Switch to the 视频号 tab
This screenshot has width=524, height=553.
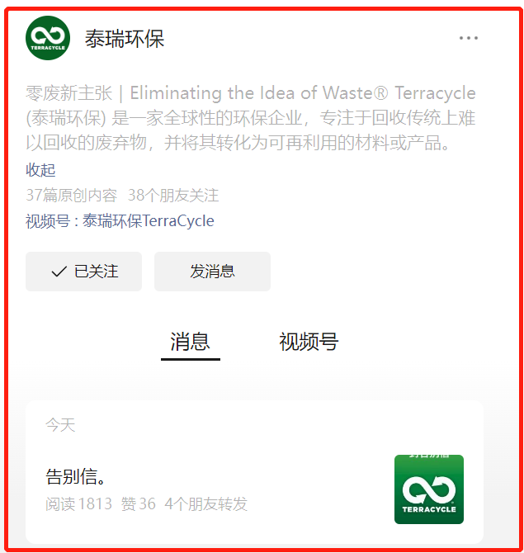click(x=309, y=342)
